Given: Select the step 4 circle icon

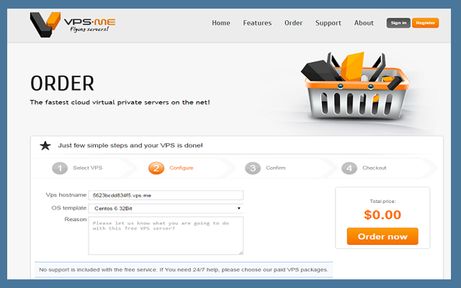Looking at the screenshot, I should point(349,168).
